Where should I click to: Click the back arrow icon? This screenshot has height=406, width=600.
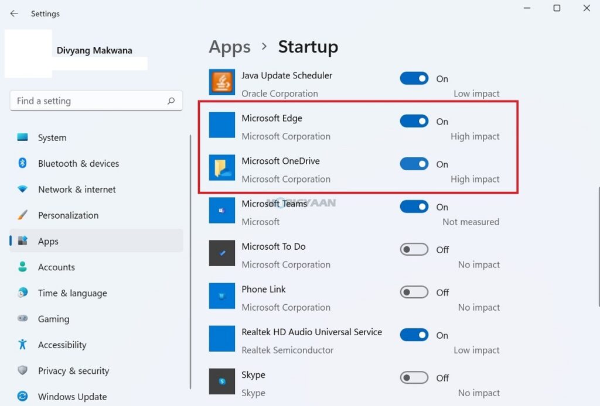[14, 13]
